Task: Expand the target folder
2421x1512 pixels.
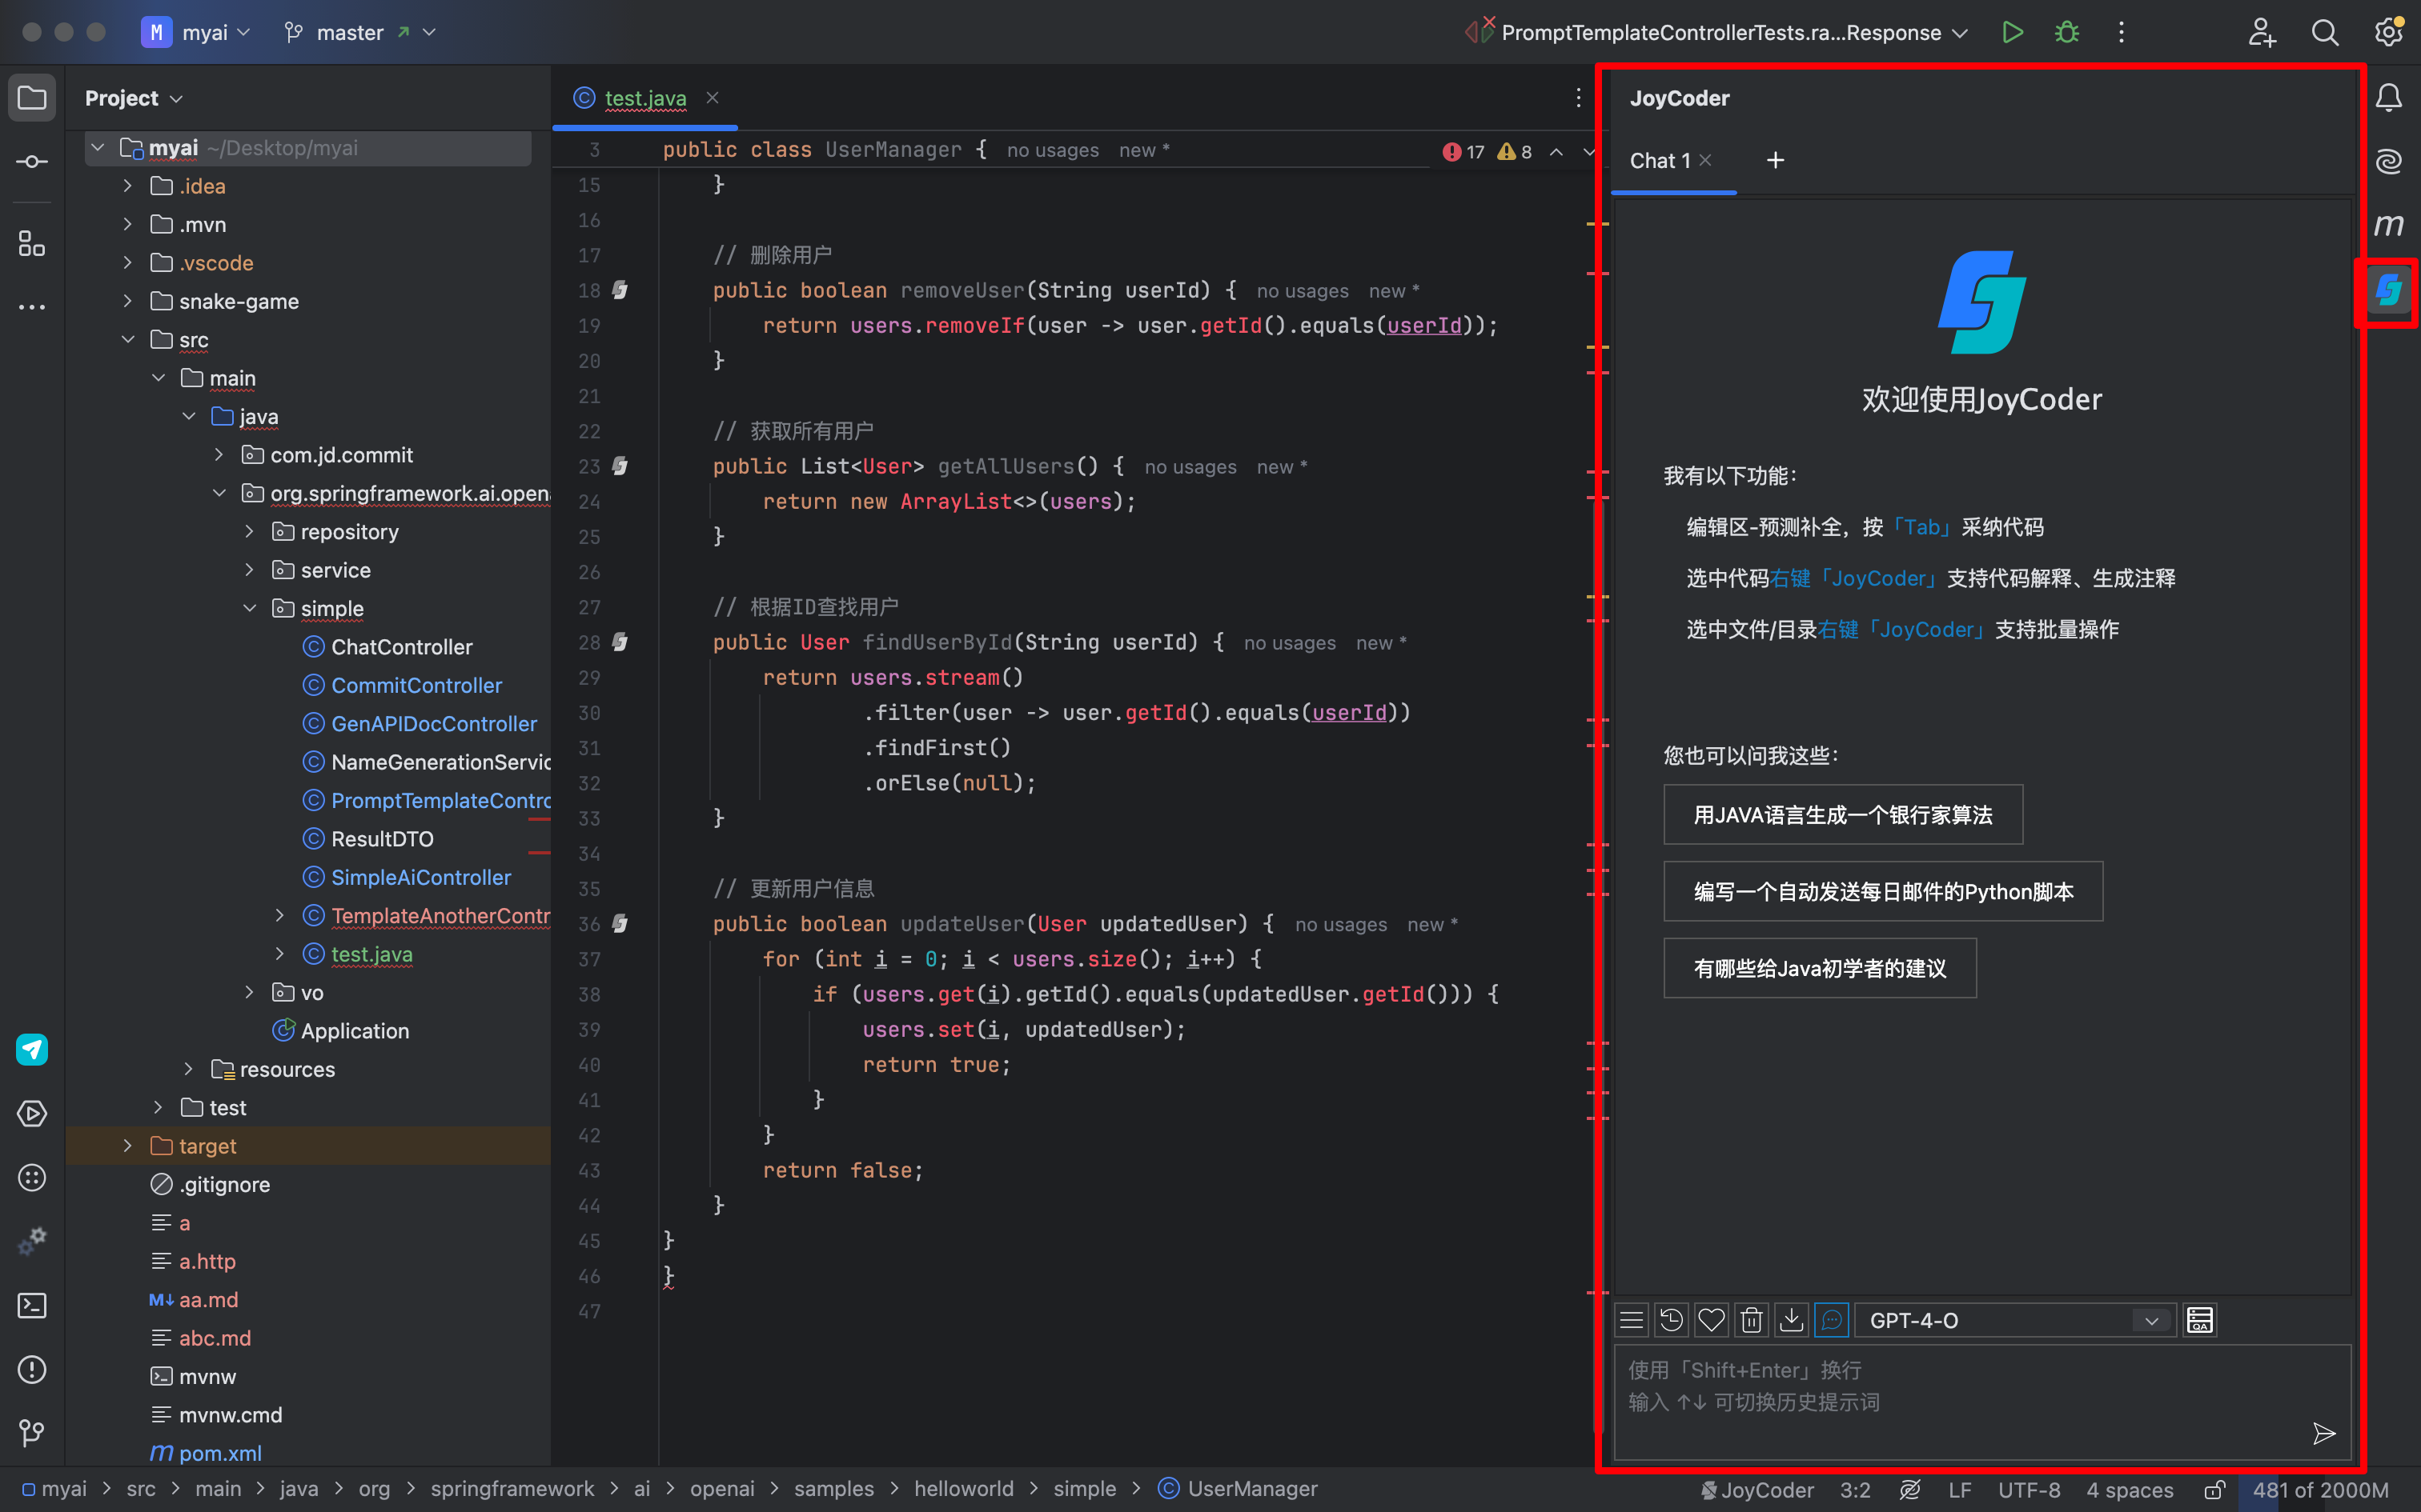Action: click(127, 1146)
